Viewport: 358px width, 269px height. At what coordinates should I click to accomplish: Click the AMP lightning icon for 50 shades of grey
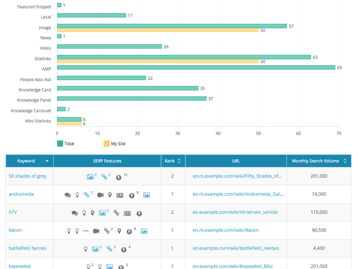[x=119, y=177]
